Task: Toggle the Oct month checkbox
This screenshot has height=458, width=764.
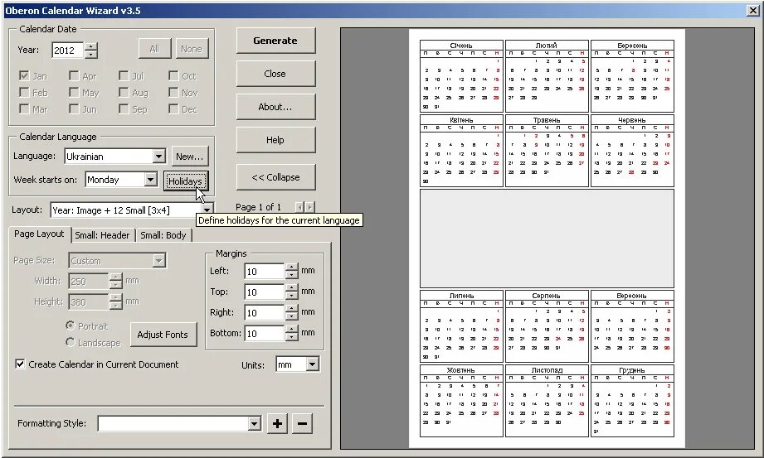Action: tap(173, 75)
